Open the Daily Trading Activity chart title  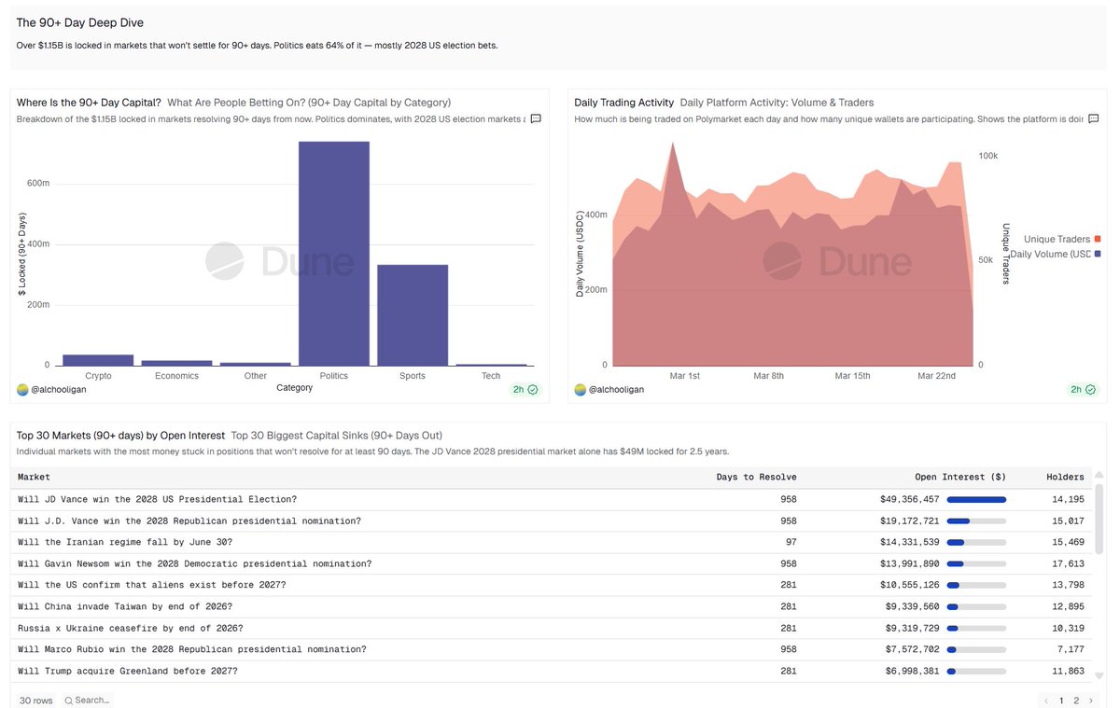pos(623,103)
